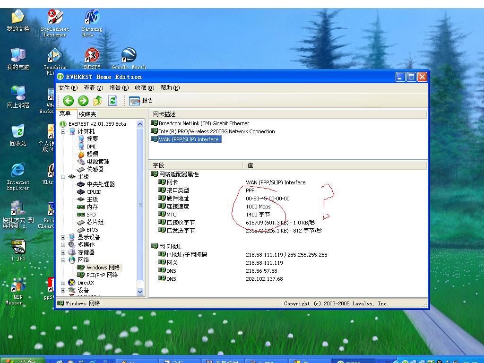
Task: Open Google Earth desktop icon
Action: (129, 56)
